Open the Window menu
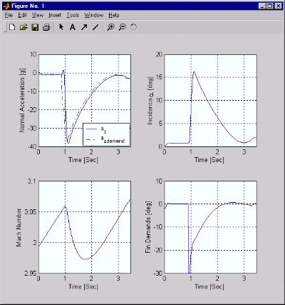This screenshot has width=285, height=305. [x=94, y=15]
